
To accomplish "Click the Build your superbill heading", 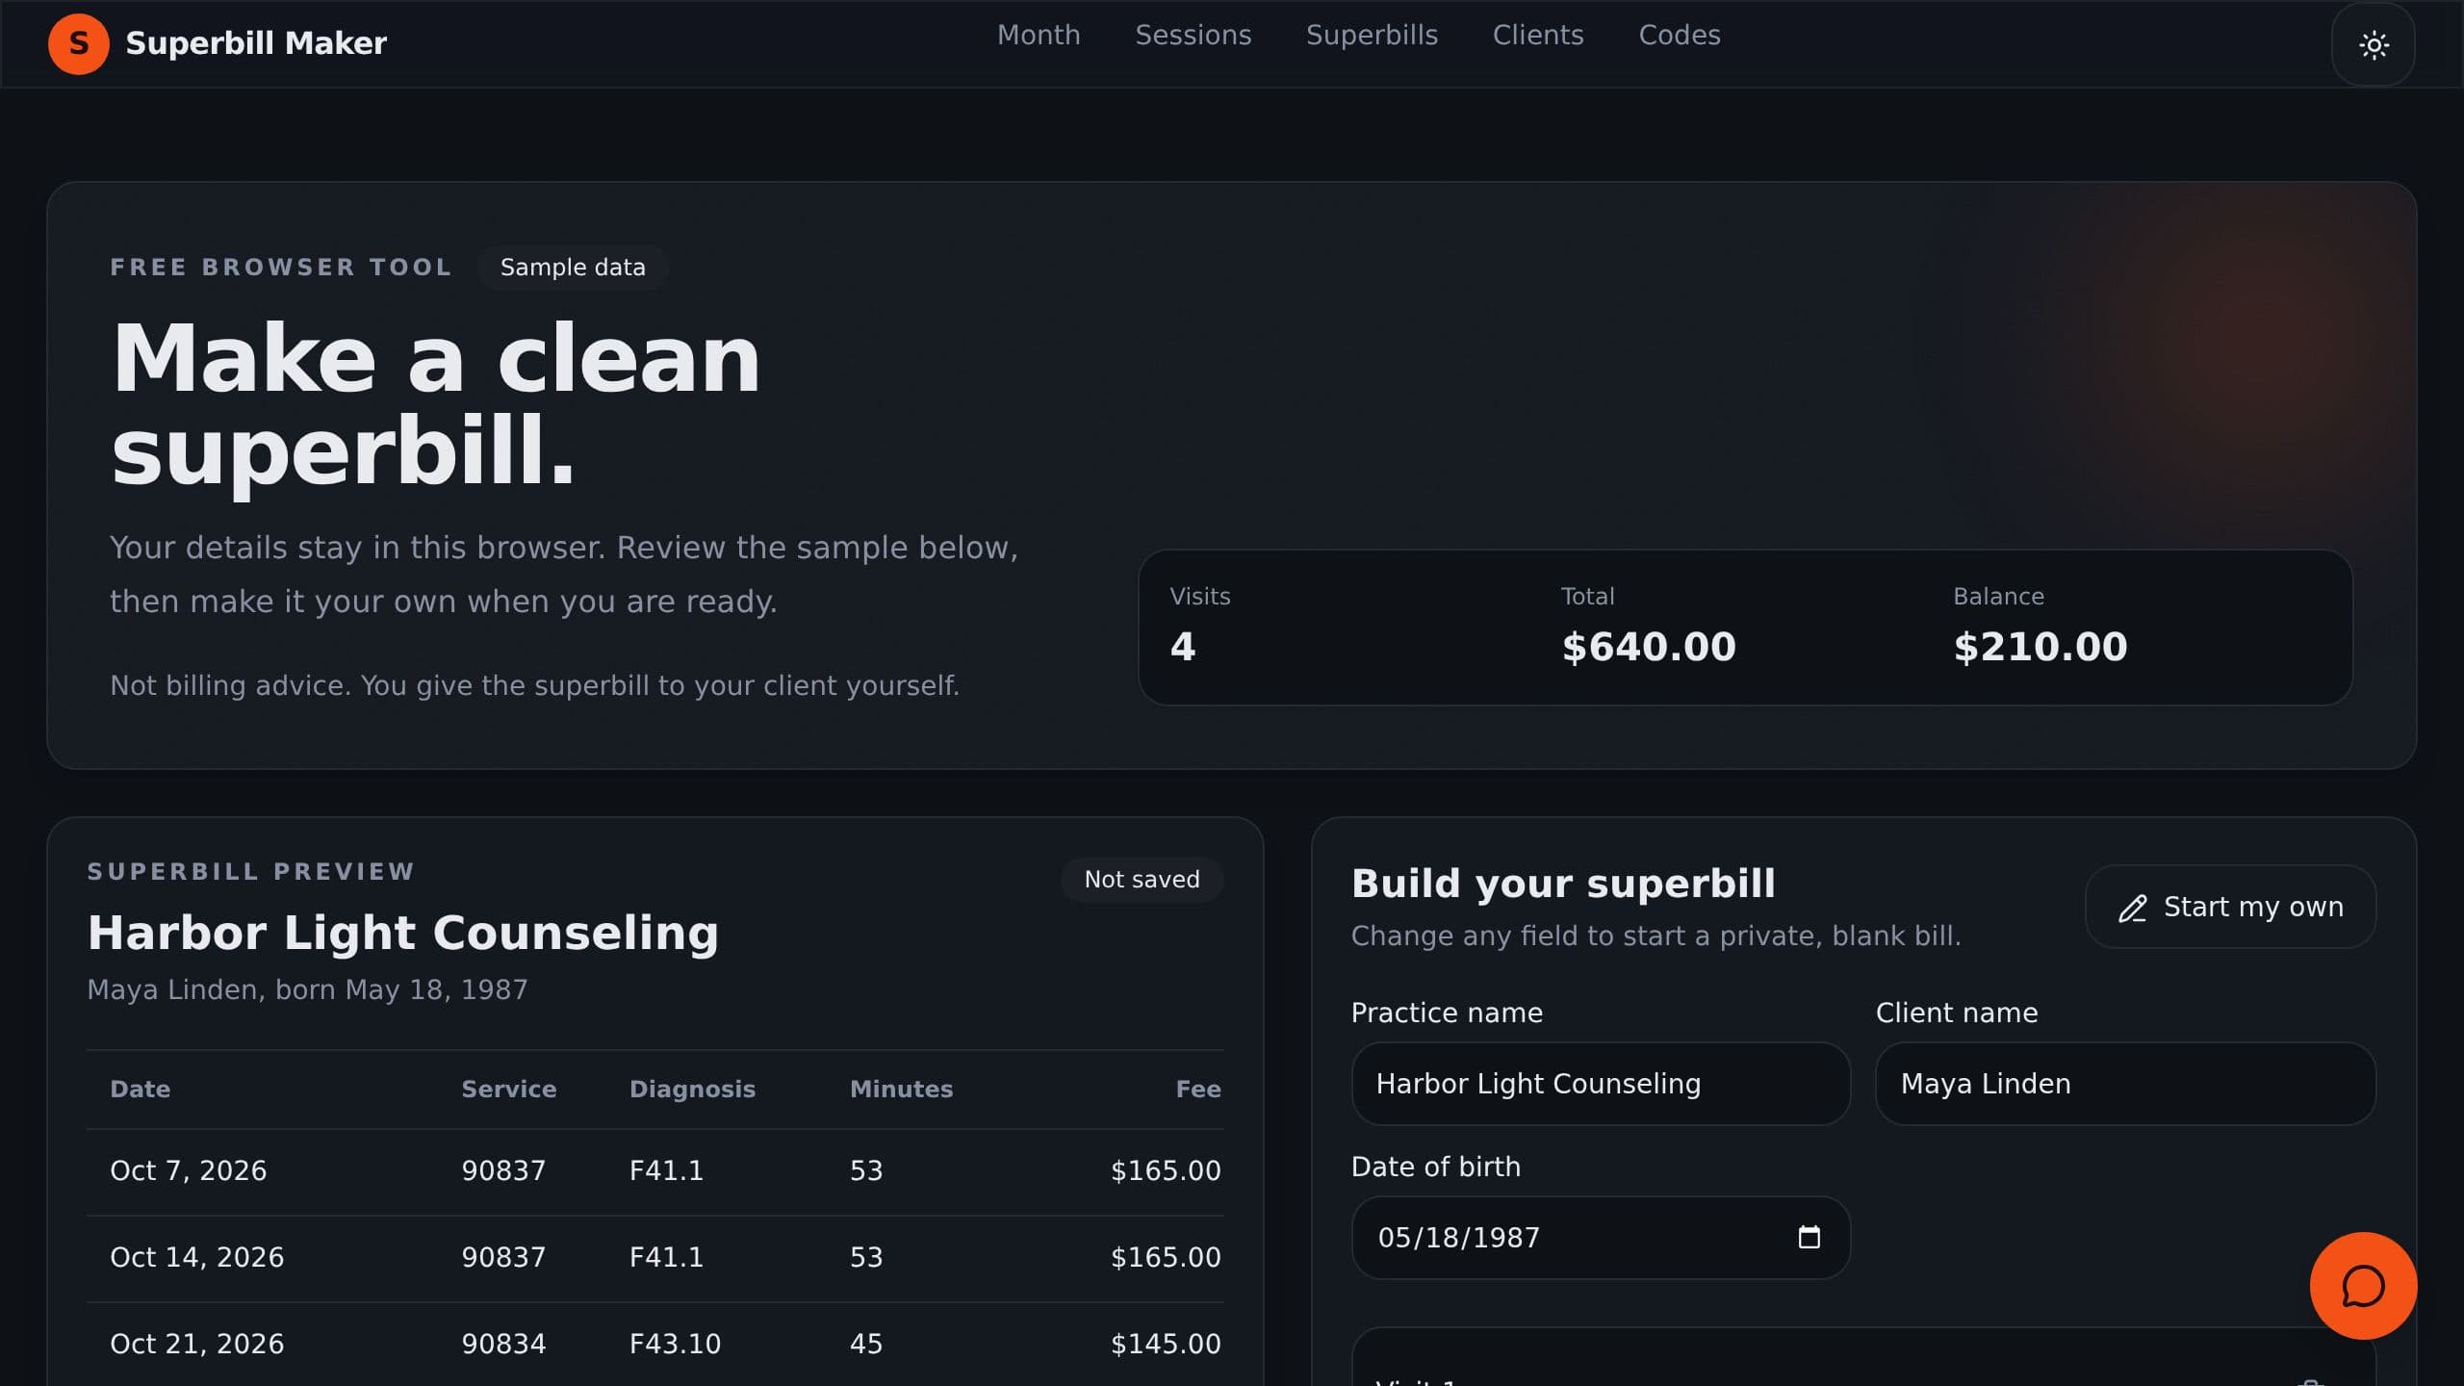I will click(1563, 884).
